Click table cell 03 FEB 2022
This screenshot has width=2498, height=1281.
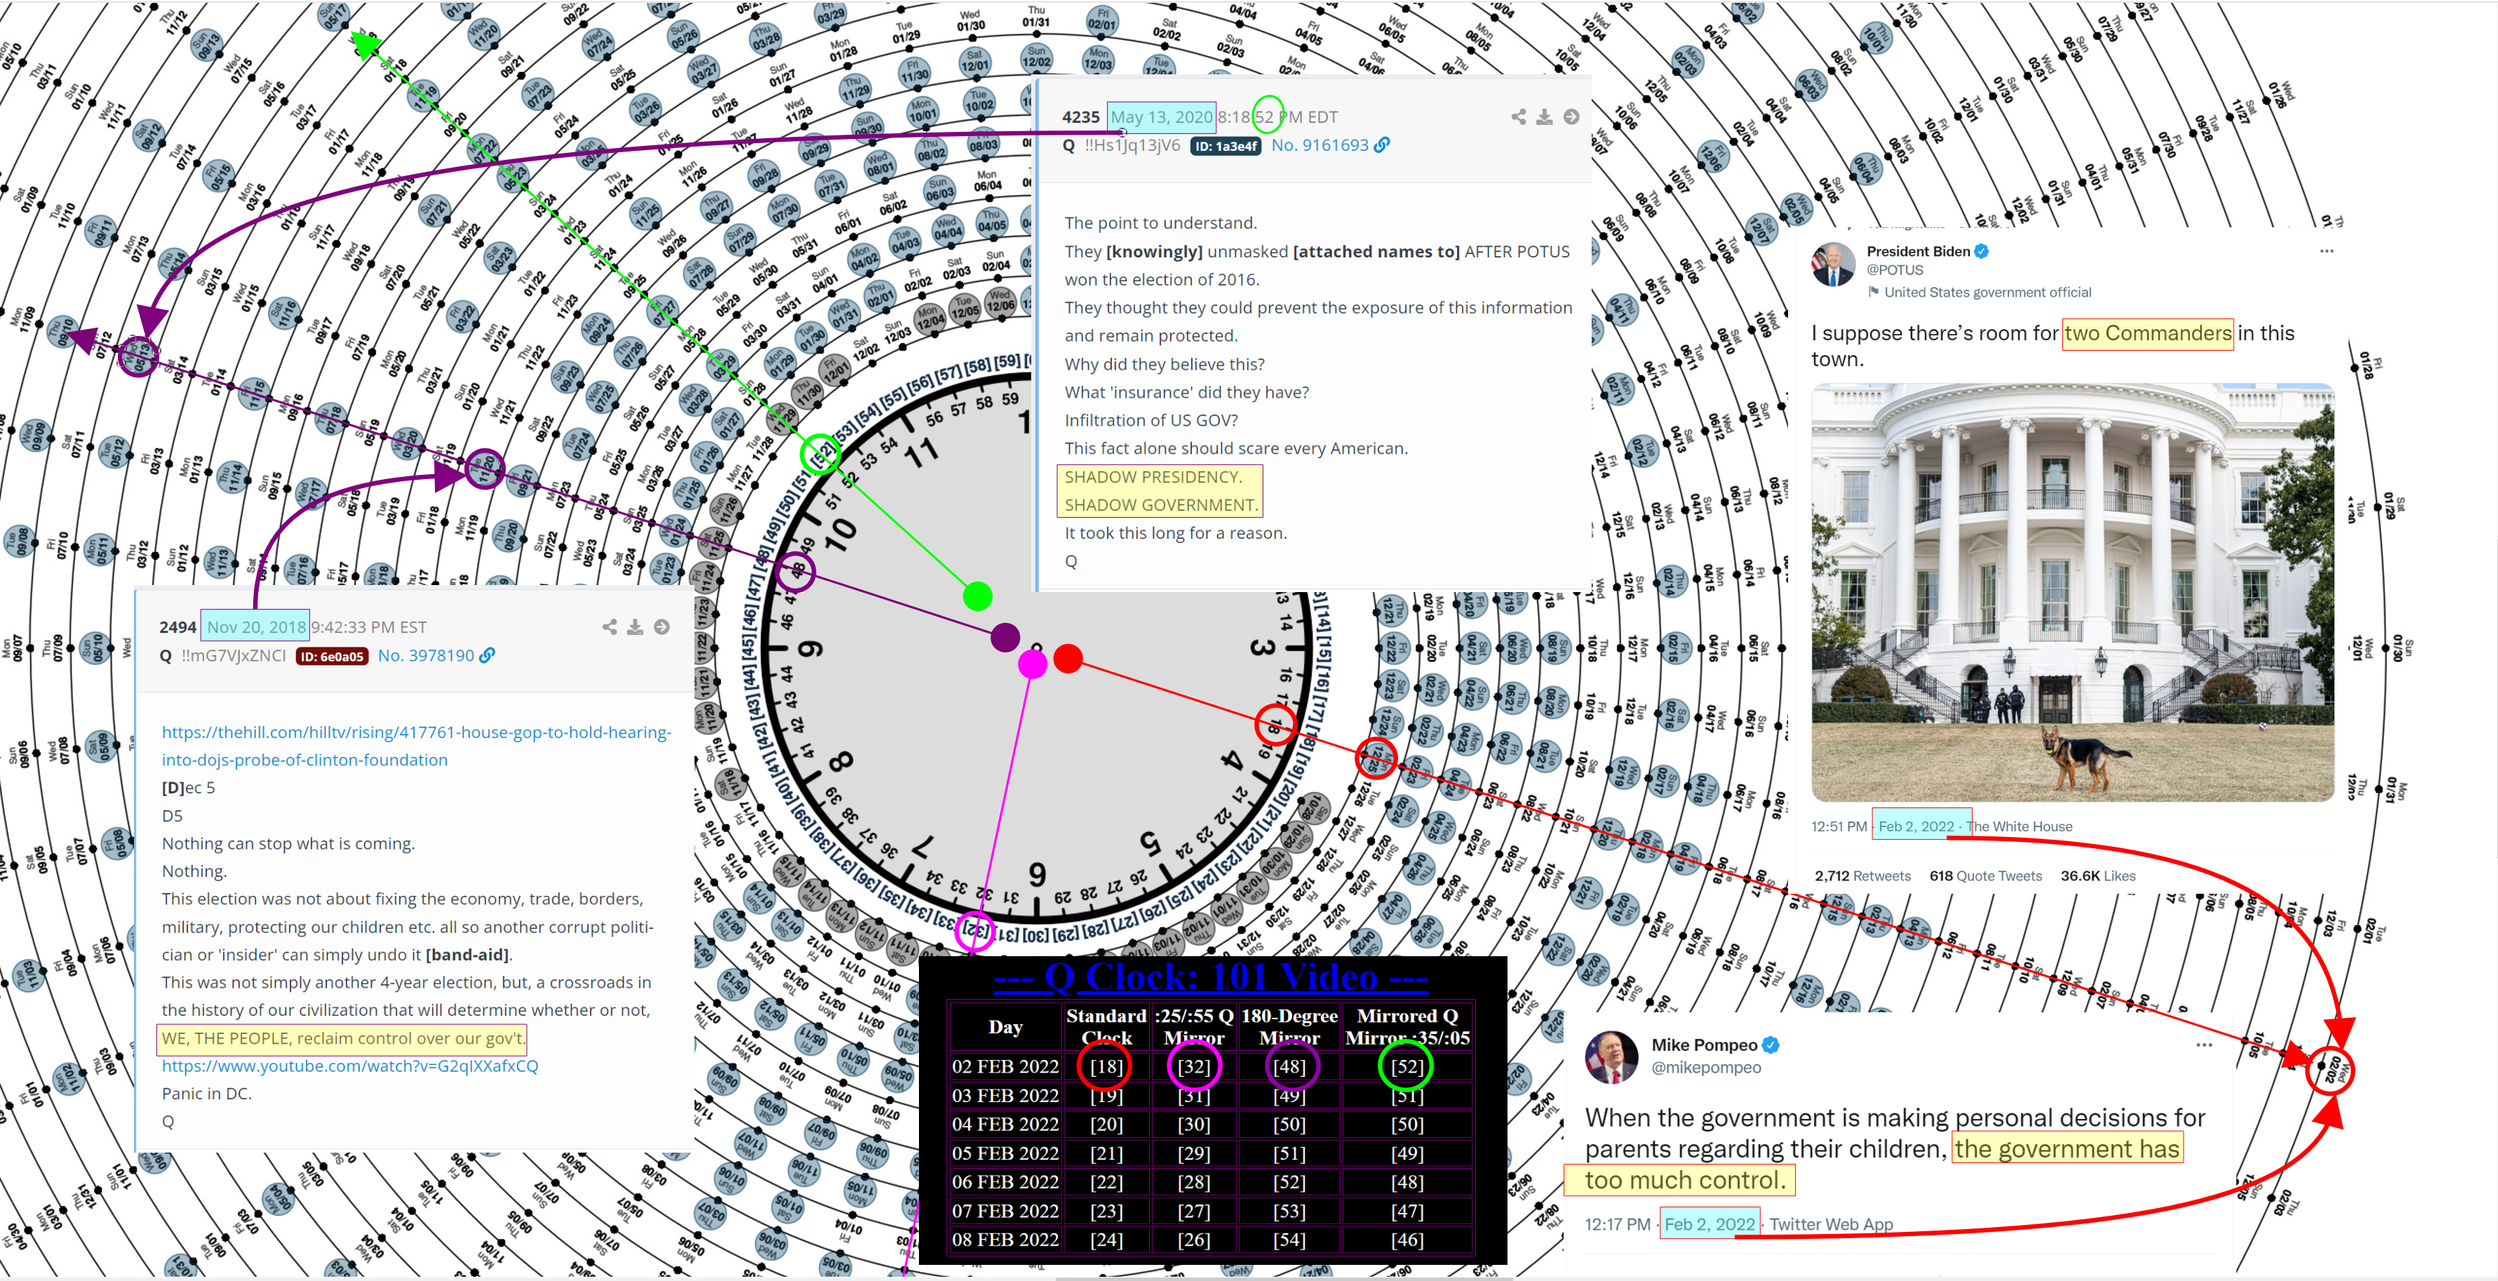[1005, 1096]
